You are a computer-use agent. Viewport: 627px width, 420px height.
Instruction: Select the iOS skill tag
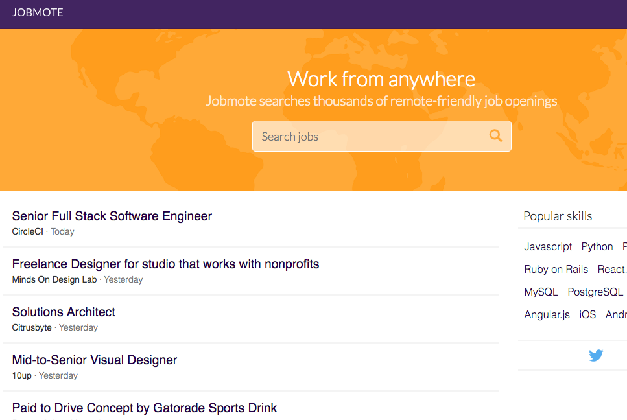click(x=587, y=315)
